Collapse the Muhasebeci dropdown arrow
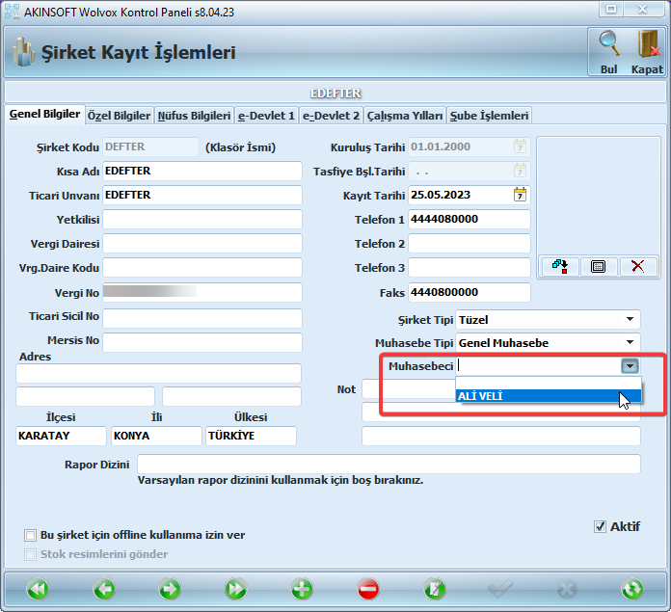Viewport: 671px width, 612px height. [630, 366]
